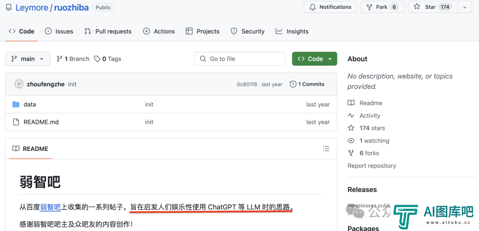Screen dimensions: 479x231
Task: Open the README.md file
Action: coord(41,122)
